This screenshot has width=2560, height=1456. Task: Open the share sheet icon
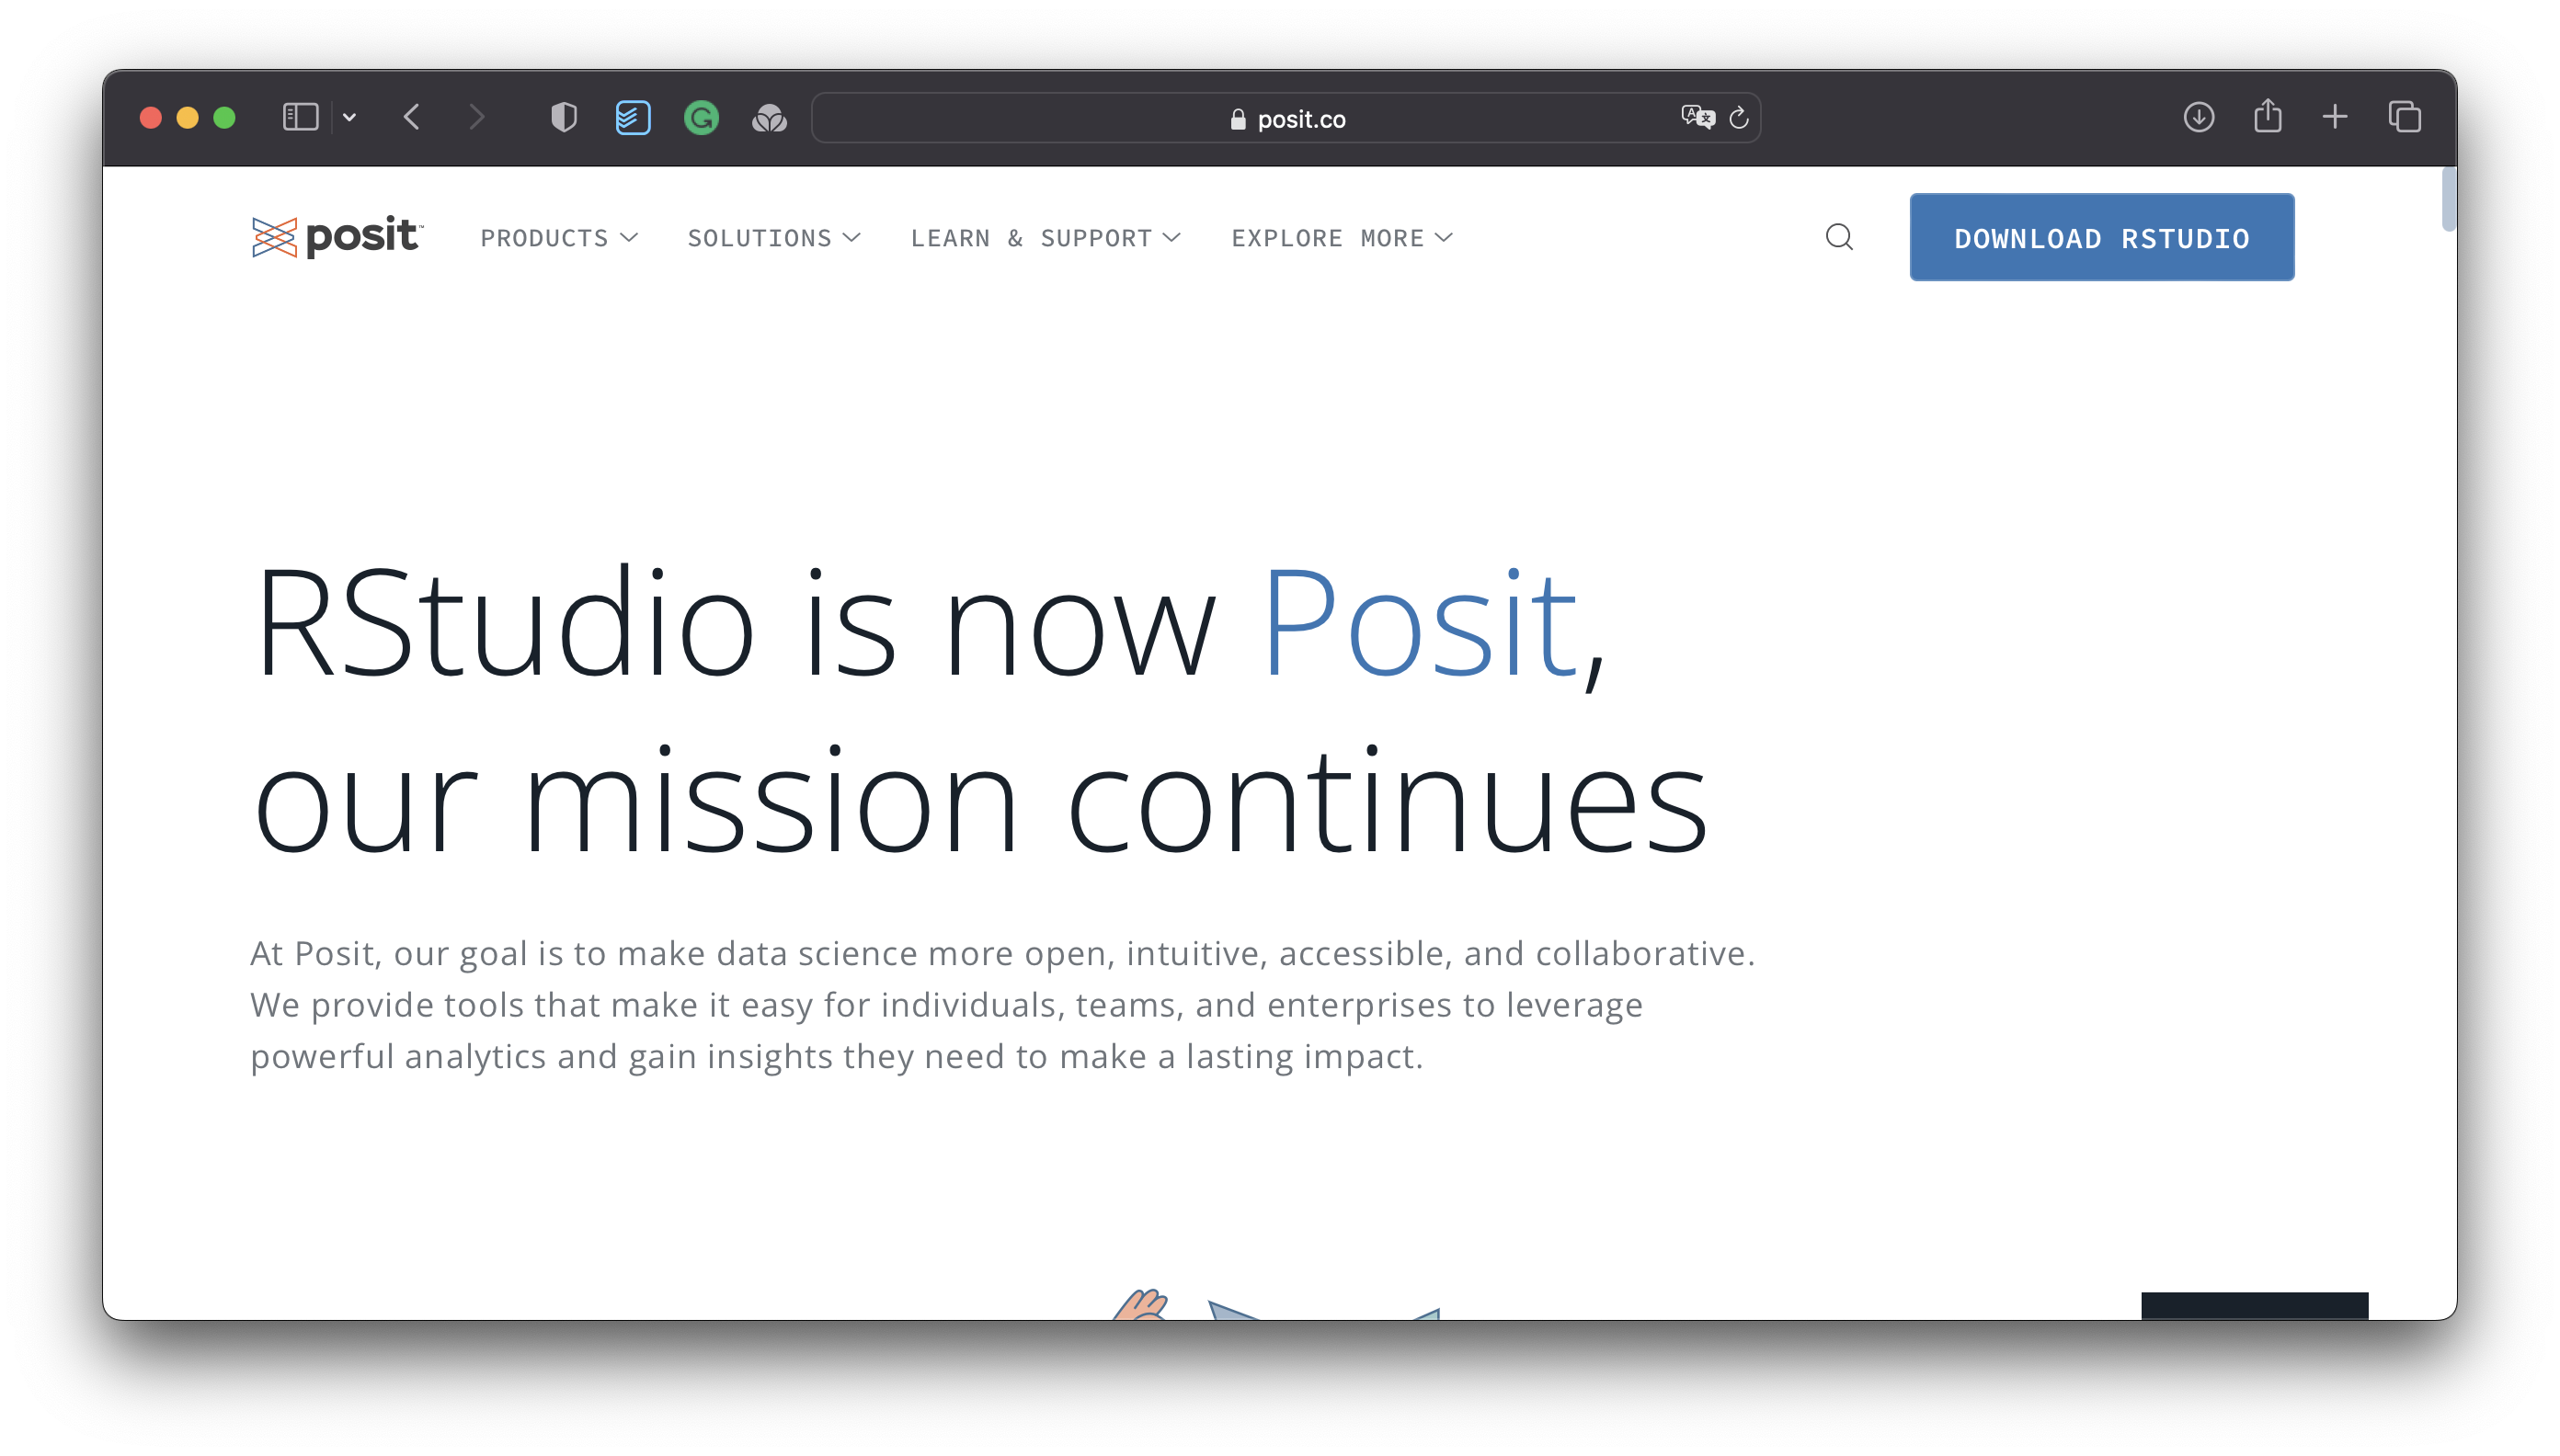(x=2267, y=116)
